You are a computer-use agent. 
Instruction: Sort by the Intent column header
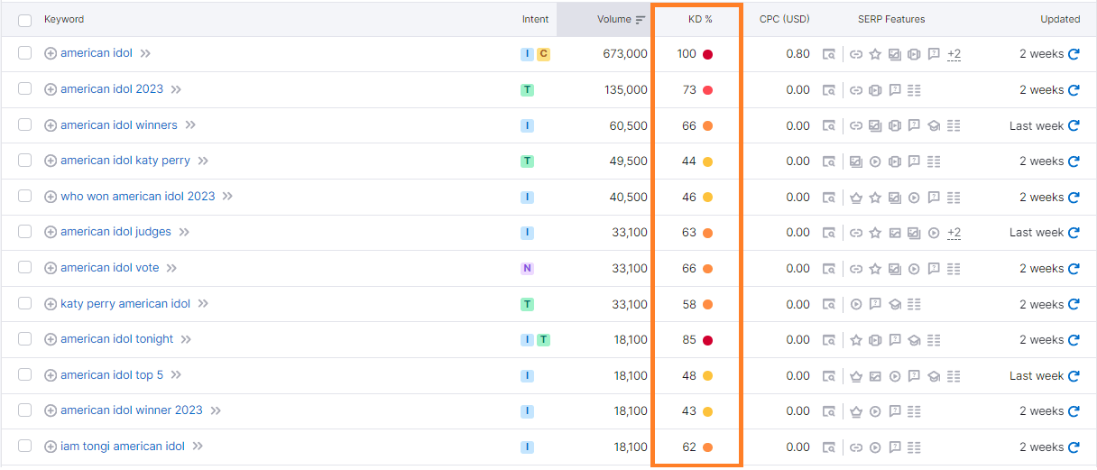535,19
